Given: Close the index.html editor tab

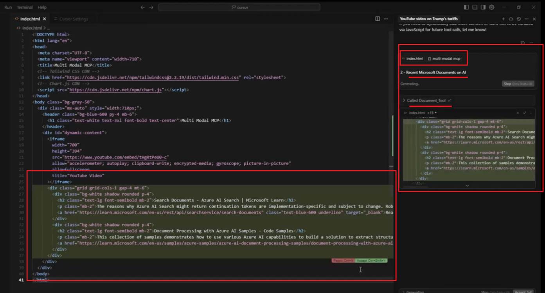Looking at the screenshot, I should click(45, 19).
